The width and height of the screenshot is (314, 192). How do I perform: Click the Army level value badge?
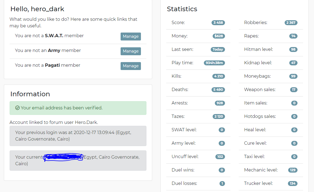coord(222,143)
